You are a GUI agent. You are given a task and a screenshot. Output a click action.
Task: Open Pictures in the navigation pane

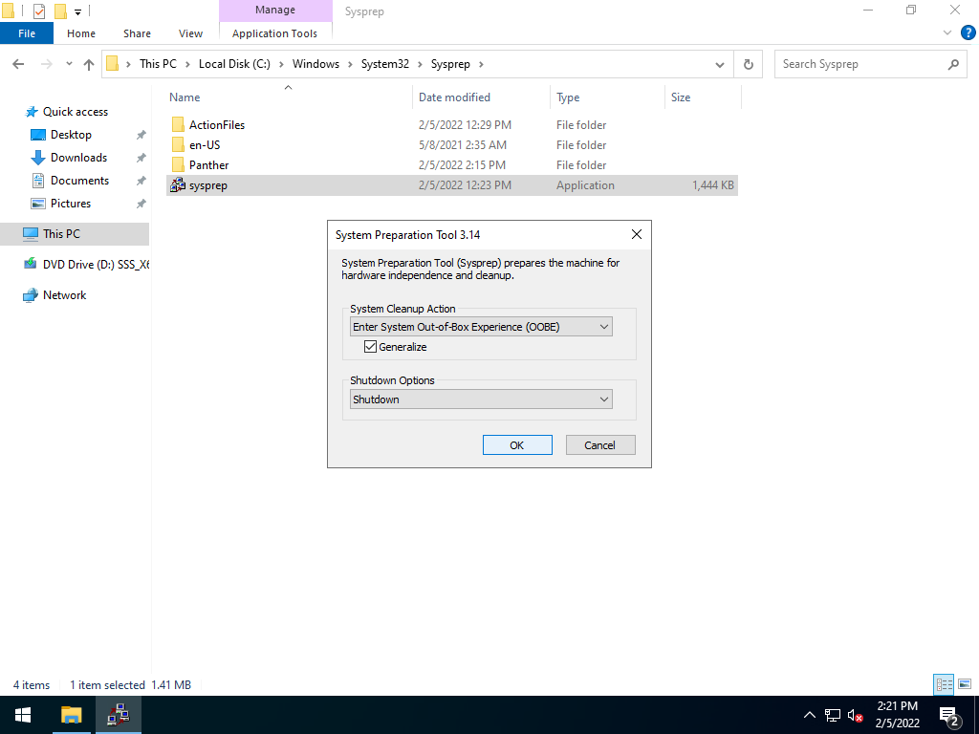[71, 204]
